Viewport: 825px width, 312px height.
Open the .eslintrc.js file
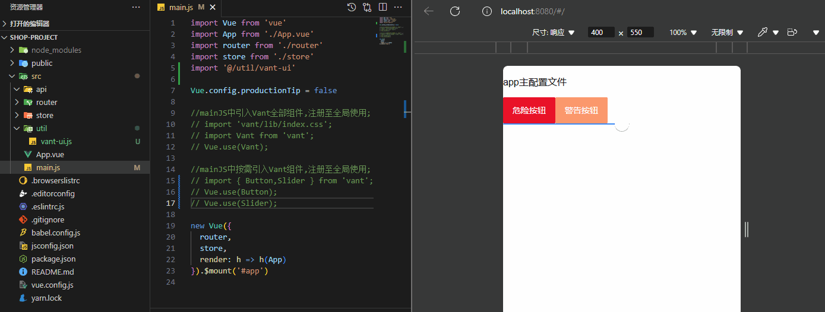pyautogui.click(x=75, y=206)
